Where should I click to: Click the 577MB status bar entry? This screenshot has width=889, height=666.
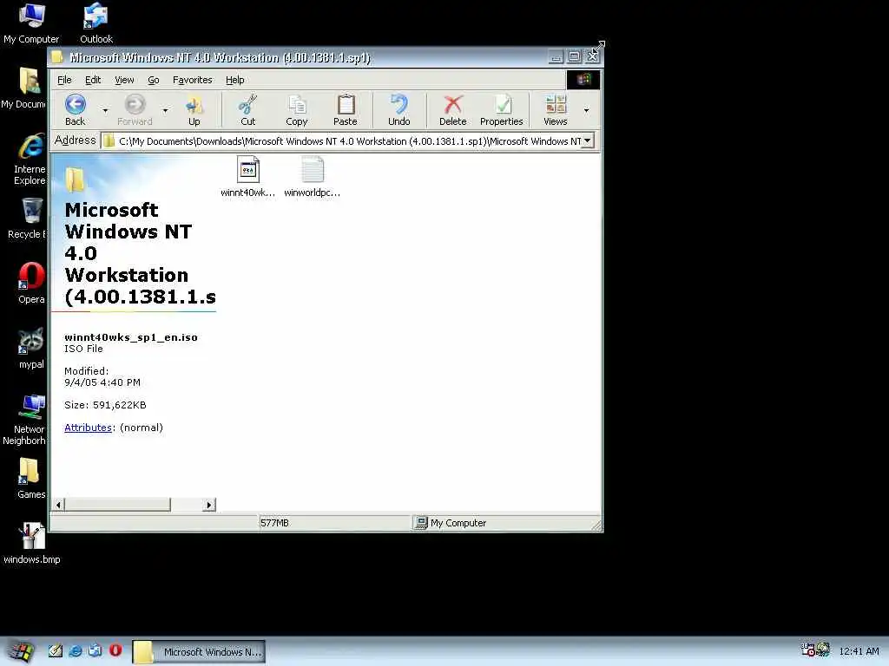[x=274, y=523]
